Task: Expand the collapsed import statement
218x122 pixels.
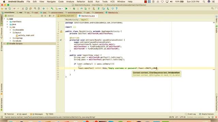Action: (75, 27)
